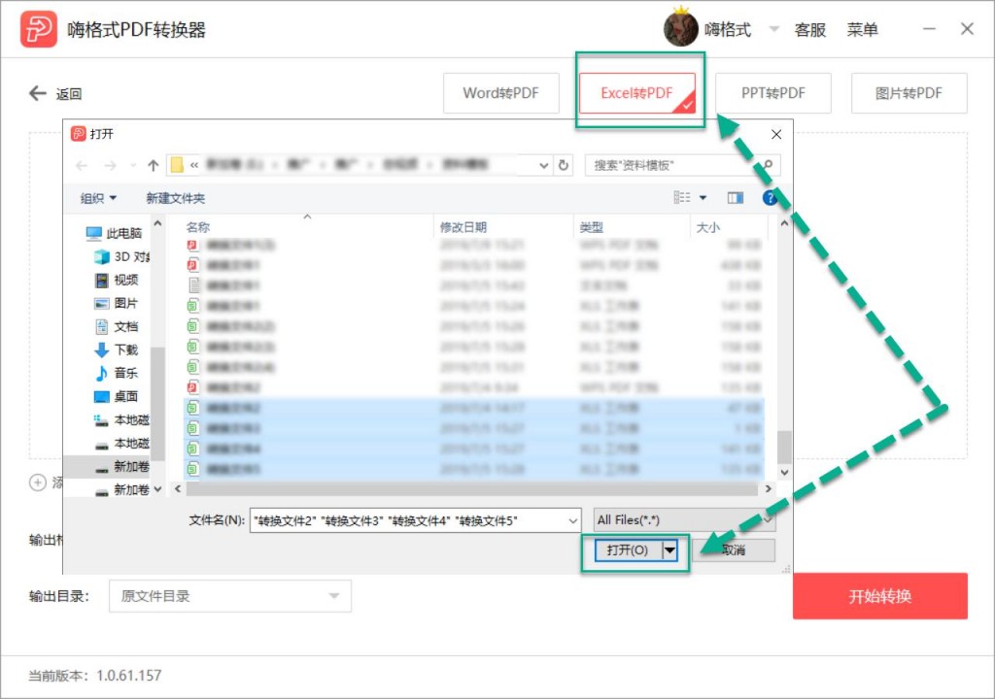Open the 桌面 folder
995x699 pixels.
pos(117,396)
